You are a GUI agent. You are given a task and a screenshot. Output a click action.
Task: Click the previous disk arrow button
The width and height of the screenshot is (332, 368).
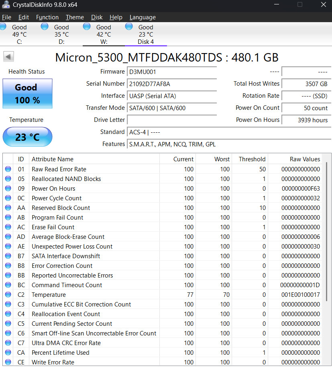point(9,57)
